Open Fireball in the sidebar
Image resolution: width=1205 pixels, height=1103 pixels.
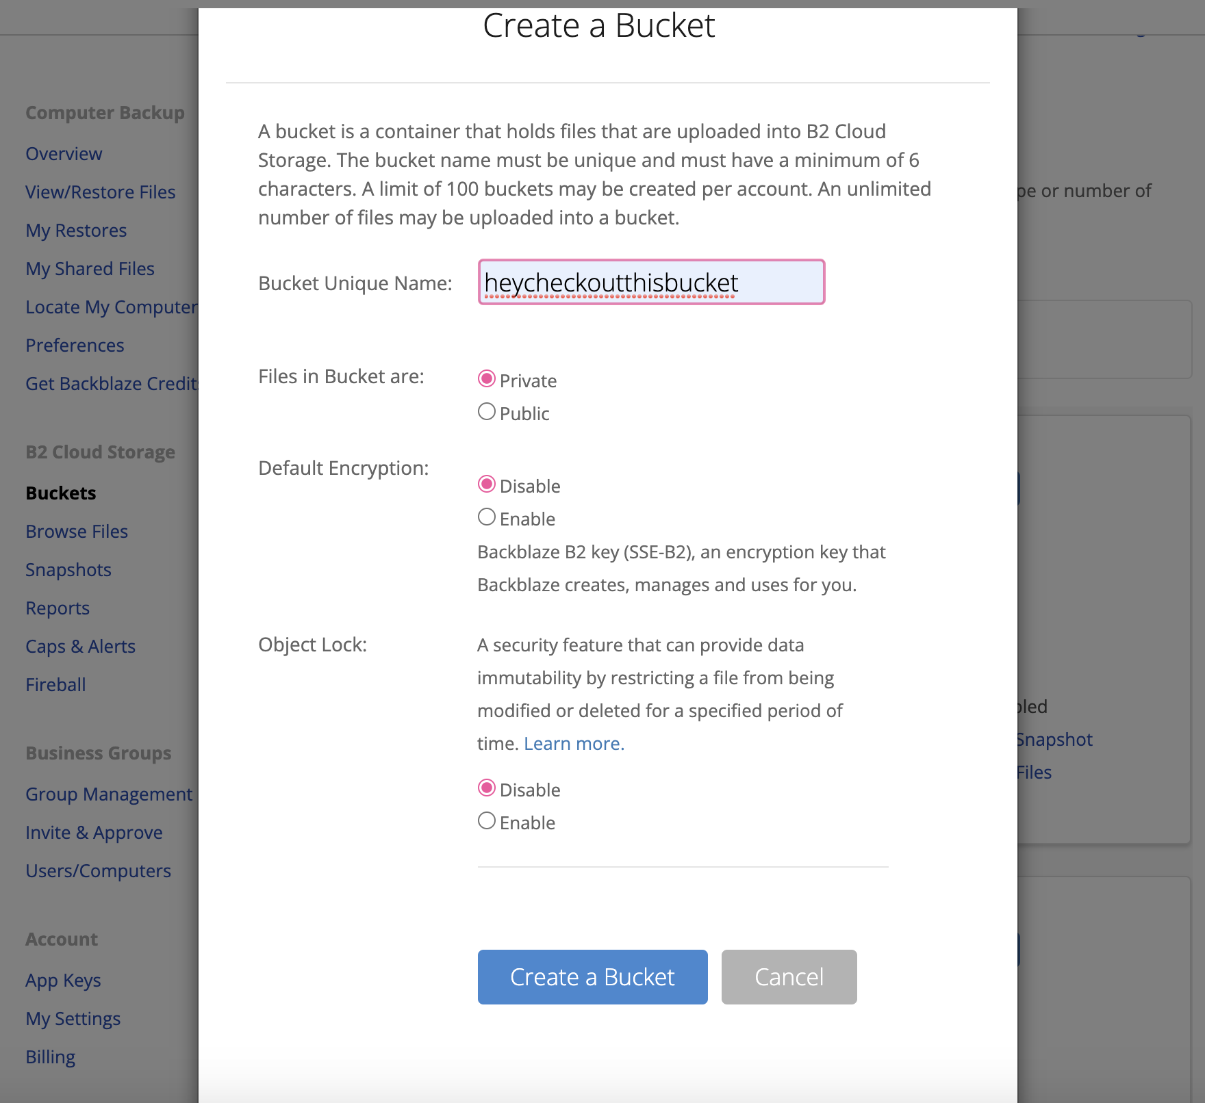[55, 685]
